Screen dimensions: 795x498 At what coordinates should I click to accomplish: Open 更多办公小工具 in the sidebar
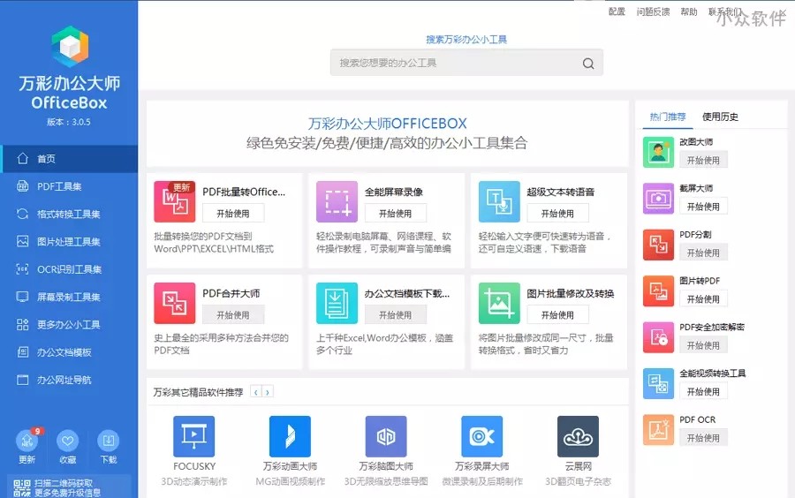69,324
